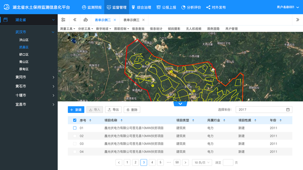This screenshot has width=303, height=170.
Task: Select 洪山区 in the tree
Action: pyautogui.click(x=24, y=40)
